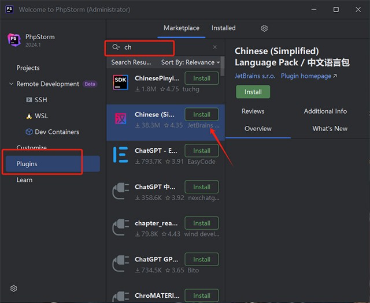Open the Additional Info tab
The height and width of the screenshot is (303, 370).
pyautogui.click(x=325, y=111)
